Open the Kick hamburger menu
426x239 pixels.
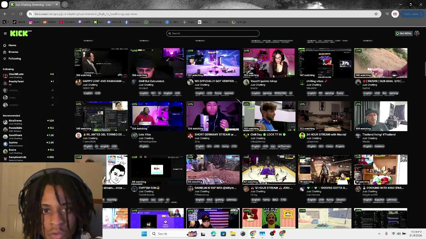(5, 33)
